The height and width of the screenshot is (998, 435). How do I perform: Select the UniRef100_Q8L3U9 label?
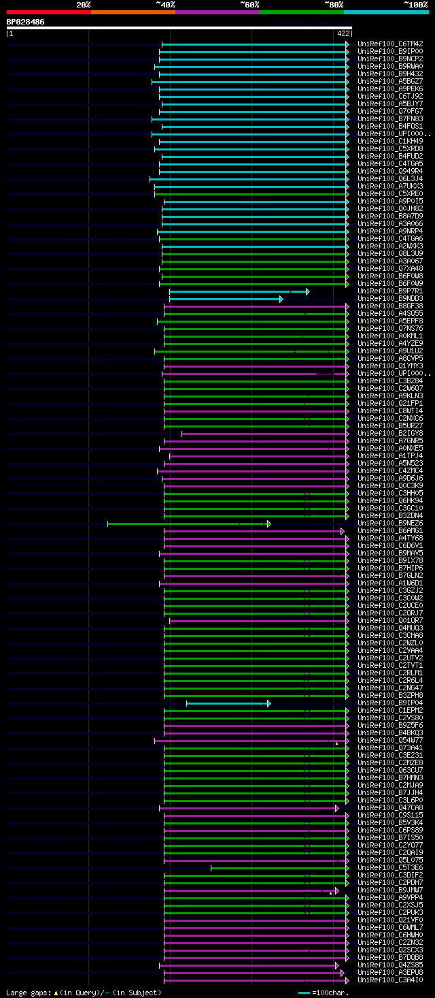(390, 254)
